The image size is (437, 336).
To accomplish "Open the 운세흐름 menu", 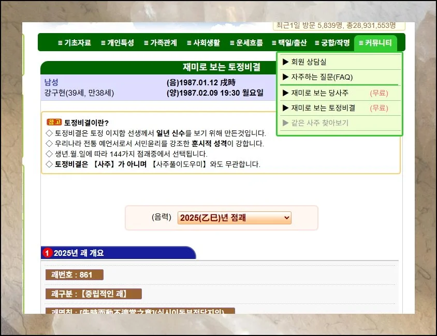I will coord(246,43).
